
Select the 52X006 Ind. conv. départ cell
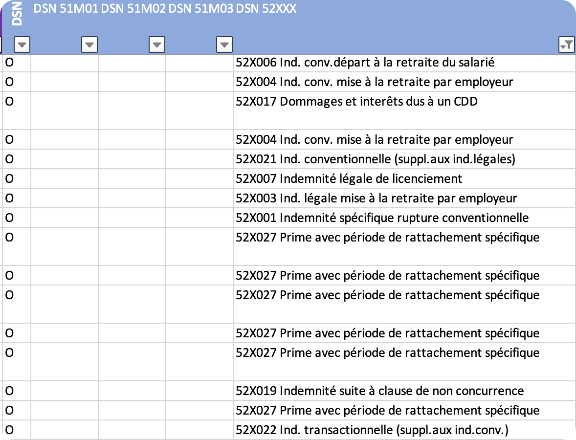(x=365, y=63)
